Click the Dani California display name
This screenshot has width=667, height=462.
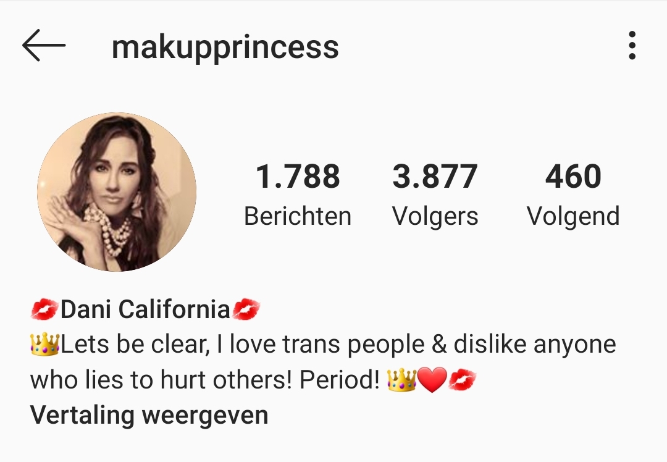point(145,309)
